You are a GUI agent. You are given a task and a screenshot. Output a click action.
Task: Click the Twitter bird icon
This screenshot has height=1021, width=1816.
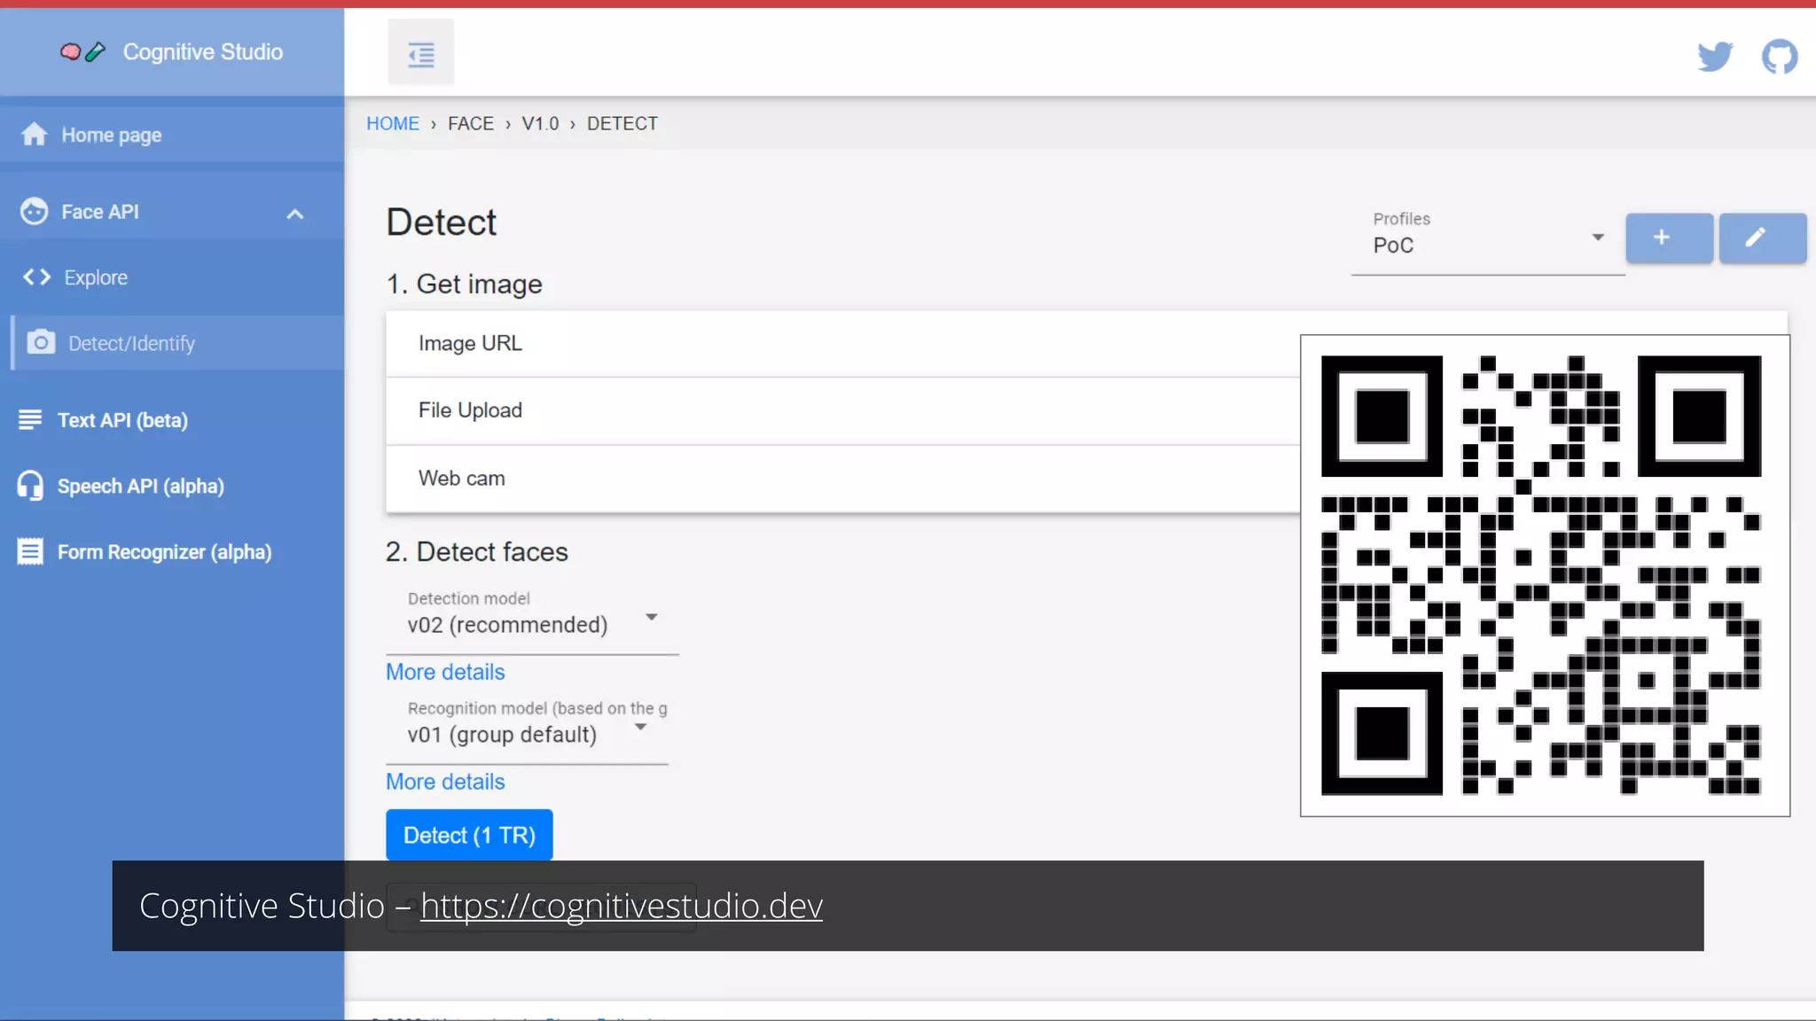pyautogui.click(x=1715, y=56)
